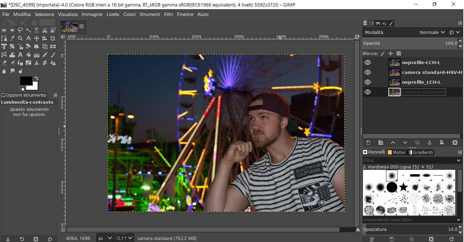
Task: Delete the selected layer
Action: point(455,143)
